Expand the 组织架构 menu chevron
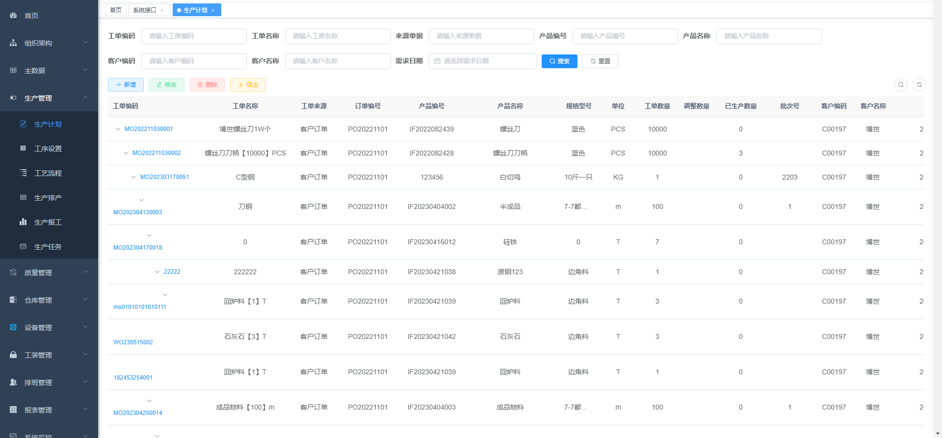The image size is (942, 438). (85, 43)
